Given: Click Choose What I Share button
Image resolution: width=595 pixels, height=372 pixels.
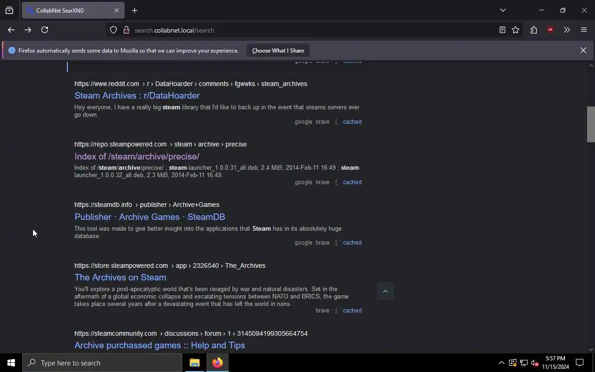Looking at the screenshot, I should pos(278,51).
